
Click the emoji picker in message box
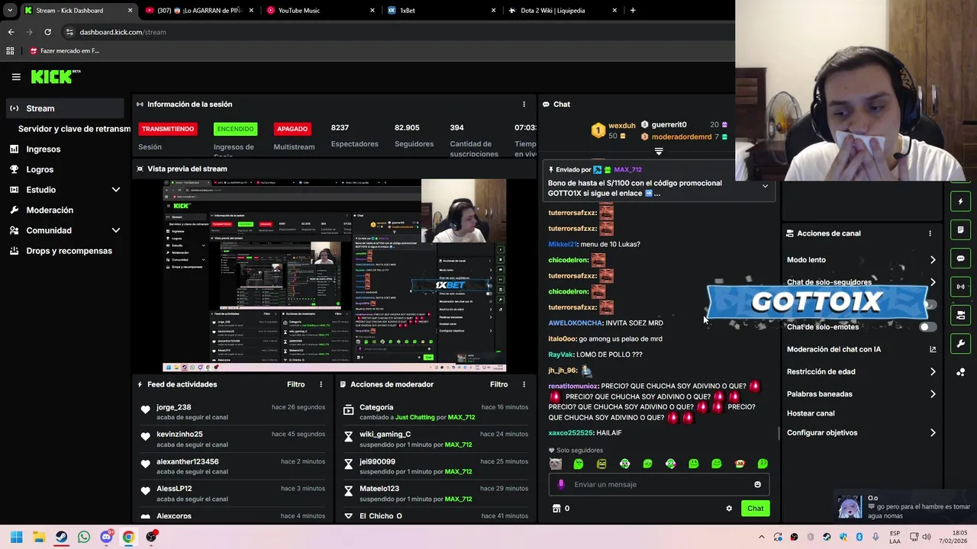point(757,484)
